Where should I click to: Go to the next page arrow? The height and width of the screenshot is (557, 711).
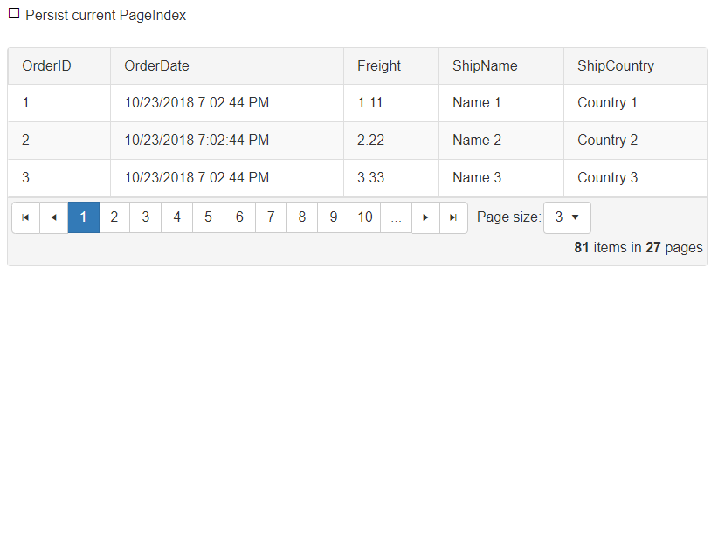pyautogui.click(x=425, y=217)
